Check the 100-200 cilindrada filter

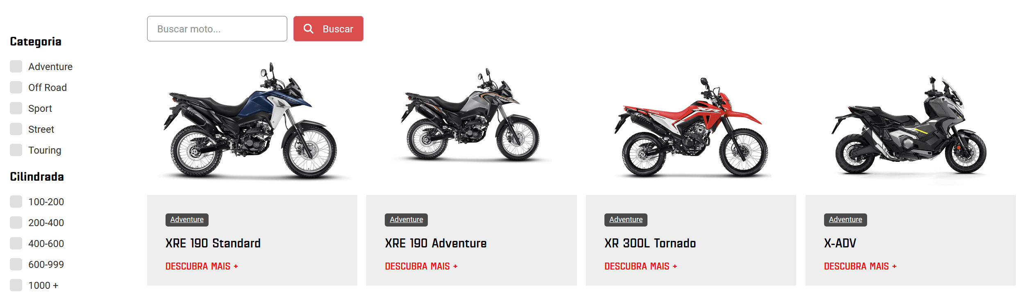[x=16, y=202]
